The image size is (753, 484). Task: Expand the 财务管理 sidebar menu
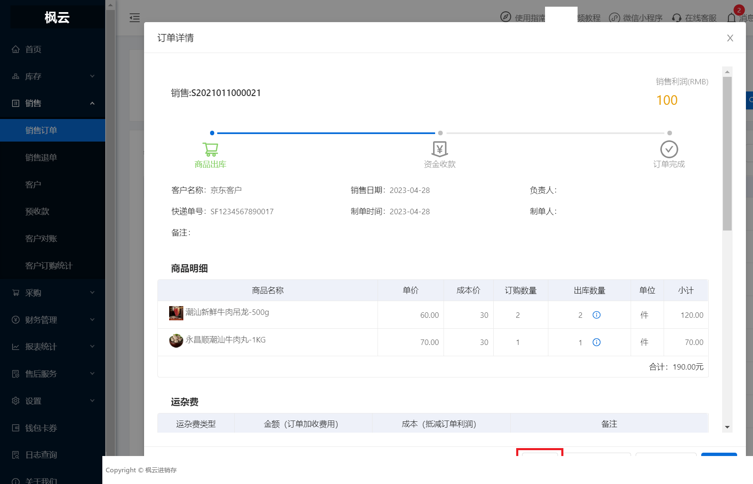coord(53,320)
